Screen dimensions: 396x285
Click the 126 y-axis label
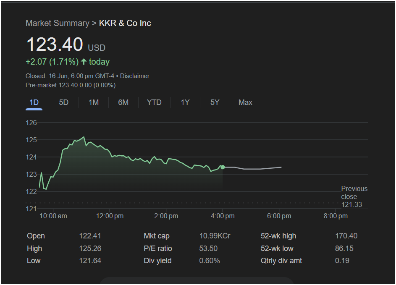pyautogui.click(x=31, y=123)
